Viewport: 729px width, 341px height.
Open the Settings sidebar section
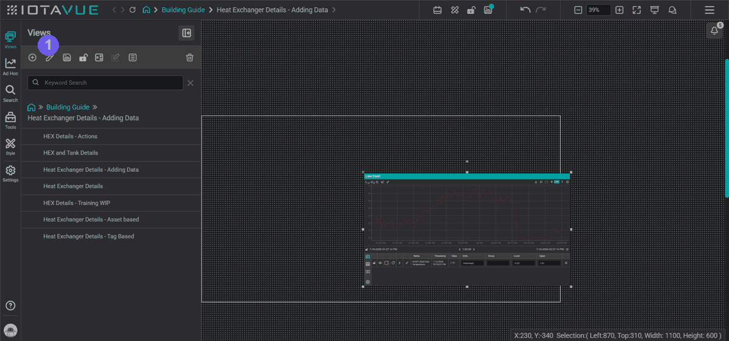point(10,174)
